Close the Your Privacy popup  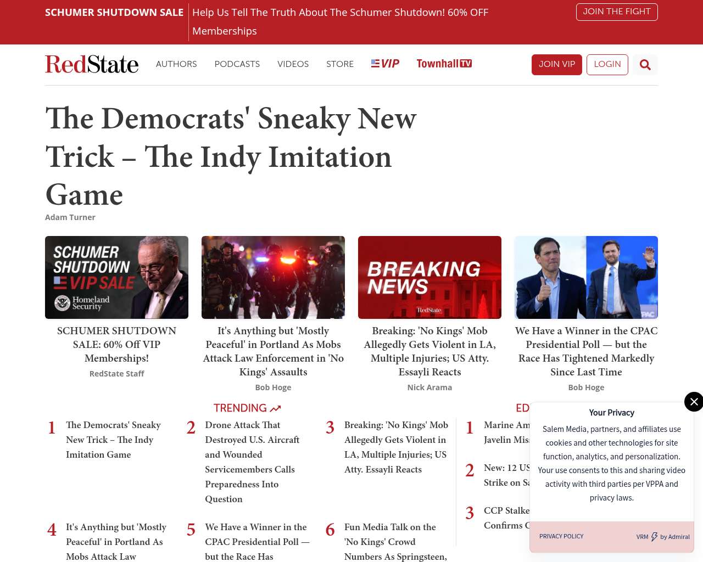pyautogui.click(x=694, y=402)
